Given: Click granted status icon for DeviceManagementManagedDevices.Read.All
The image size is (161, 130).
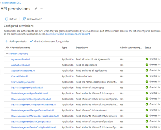Looking at the screenshot, I should pos(147,110).
